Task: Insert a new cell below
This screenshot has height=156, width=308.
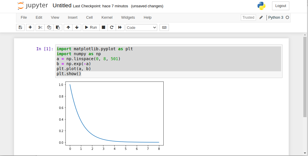Action: click(30, 27)
